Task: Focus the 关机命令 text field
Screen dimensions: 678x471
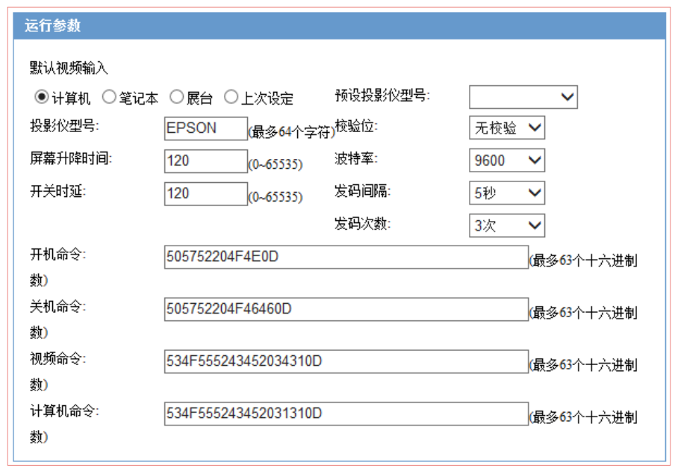Action: tap(346, 309)
